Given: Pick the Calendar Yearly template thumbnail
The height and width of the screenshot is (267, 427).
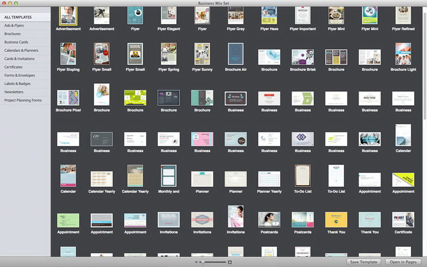Looking at the screenshot, I should pyautogui.click(x=101, y=179).
